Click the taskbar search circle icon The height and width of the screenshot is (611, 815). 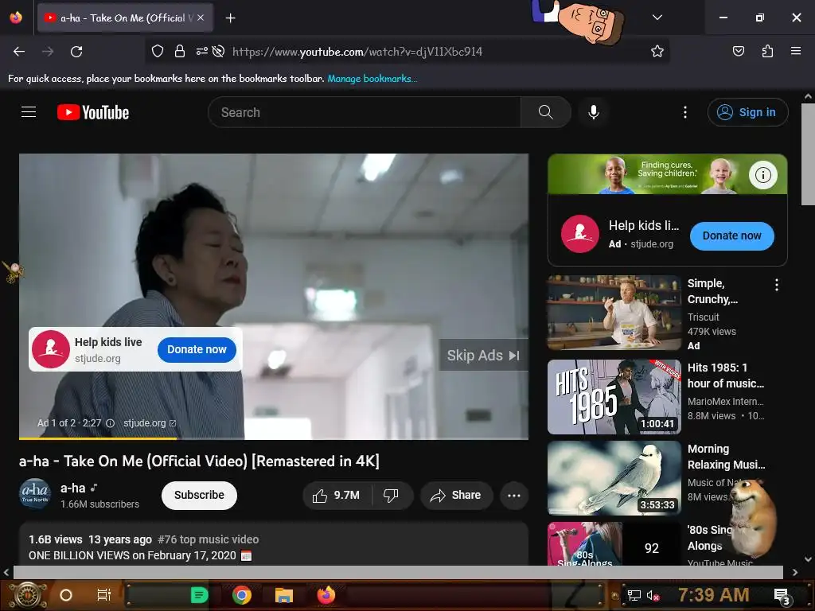[x=66, y=595]
